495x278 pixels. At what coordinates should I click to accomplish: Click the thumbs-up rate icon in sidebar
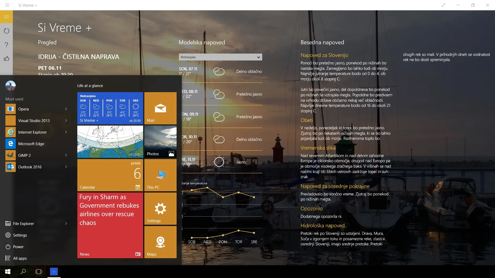pyautogui.click(x=6, y=58)
